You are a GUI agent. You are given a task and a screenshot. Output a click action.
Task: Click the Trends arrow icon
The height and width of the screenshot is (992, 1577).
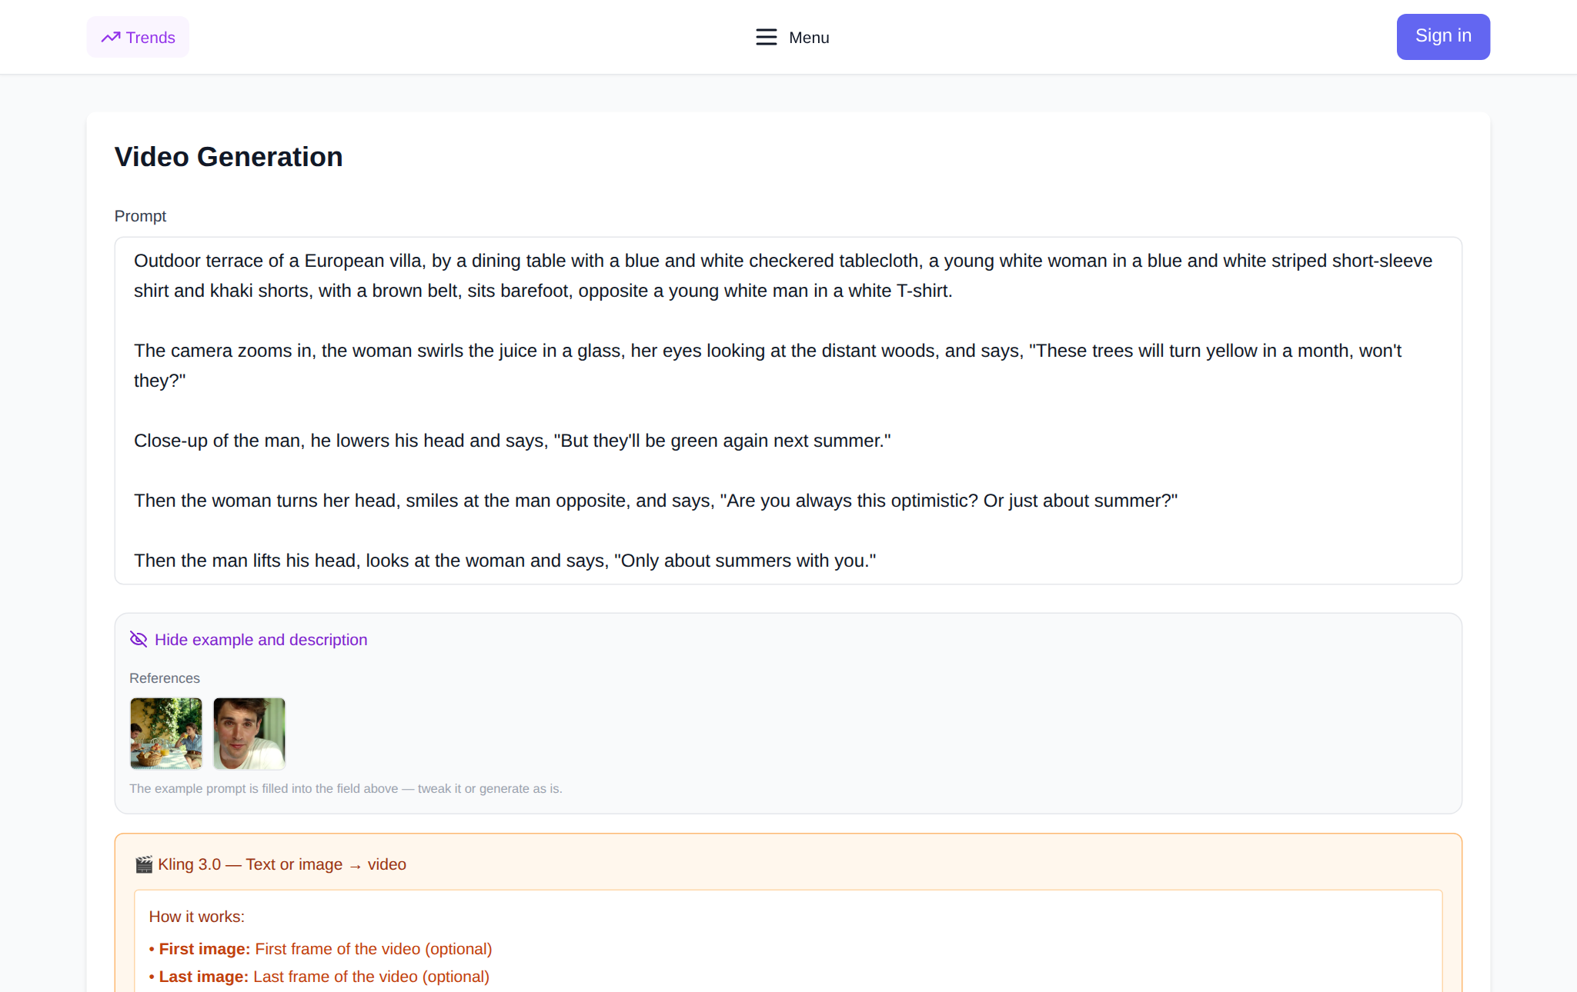pyautogui.click(x=111, y=37)
